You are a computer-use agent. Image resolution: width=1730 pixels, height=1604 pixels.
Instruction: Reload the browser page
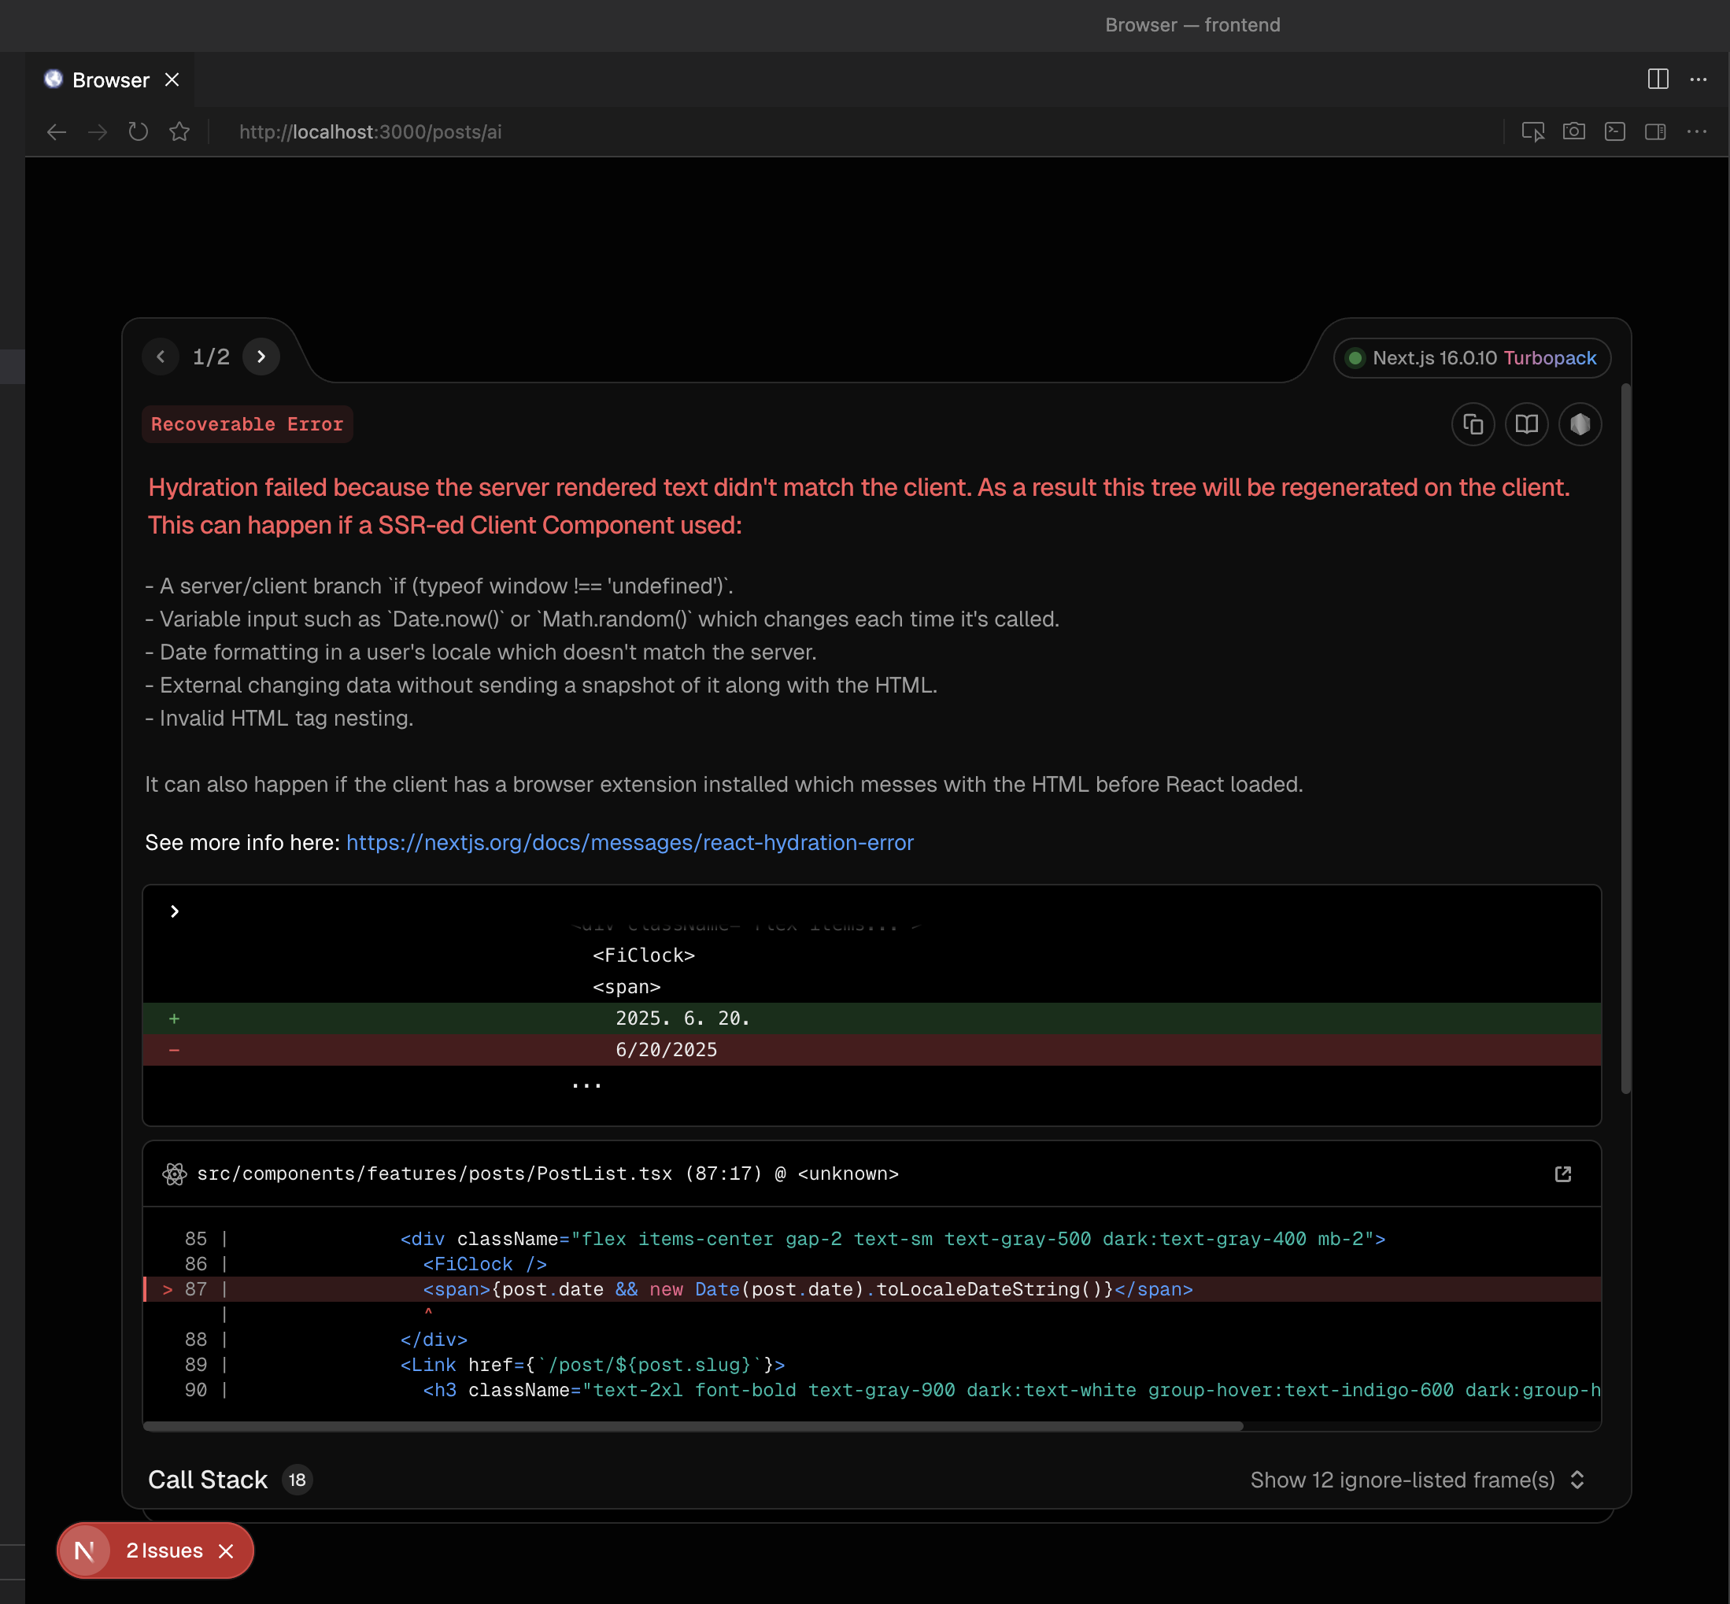click(138, 132)
